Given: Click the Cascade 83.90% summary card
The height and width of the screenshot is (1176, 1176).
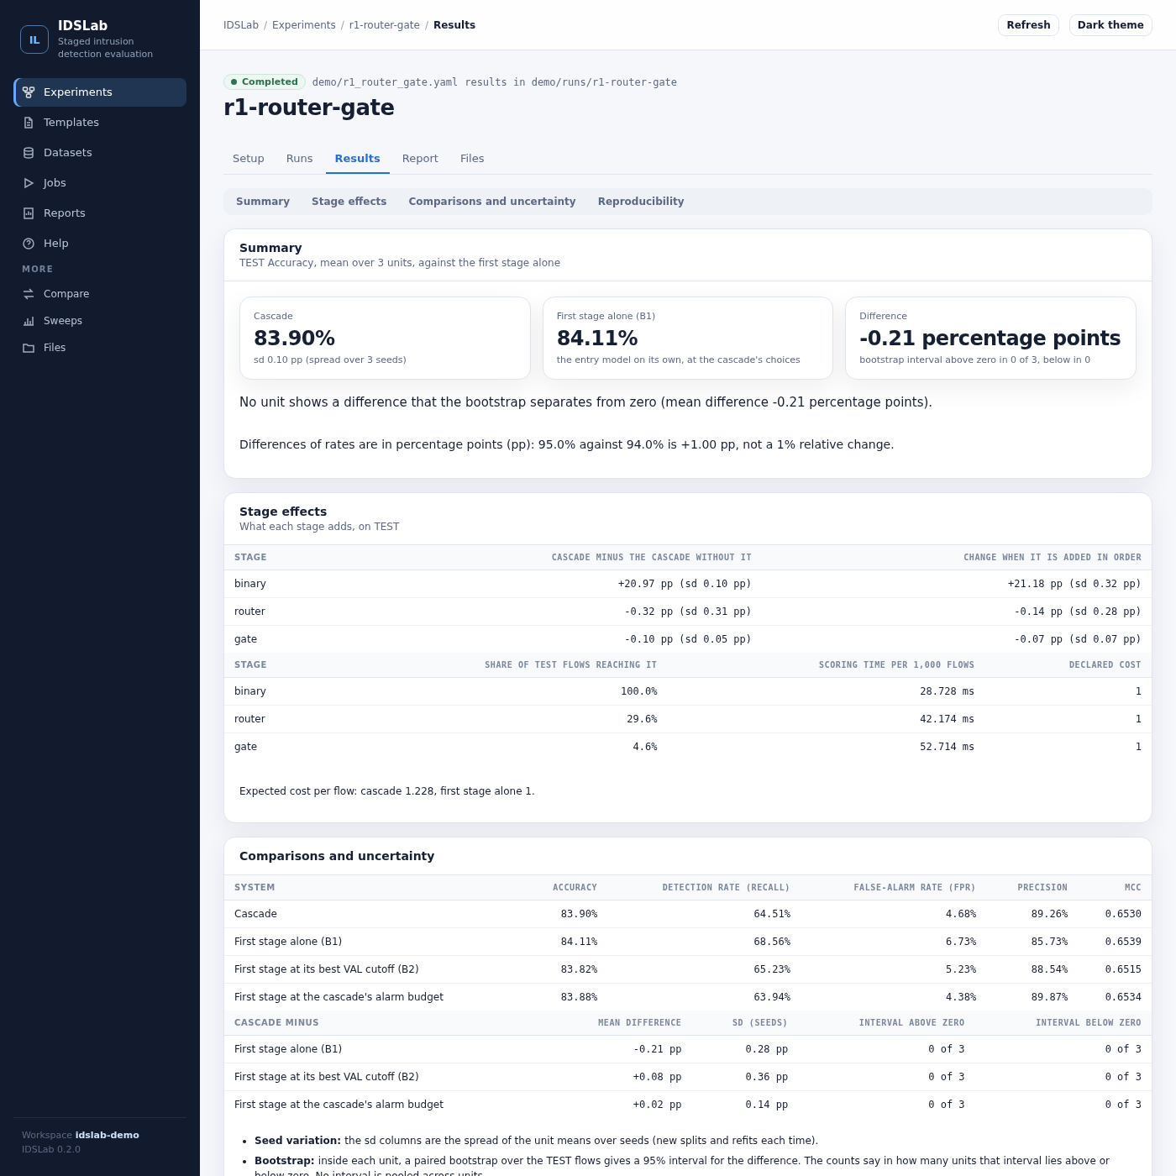Looking at the screenshot, I should click(385, 338).
